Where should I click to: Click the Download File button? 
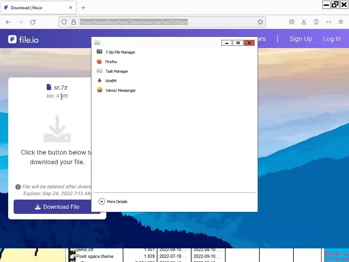point(57,207)
